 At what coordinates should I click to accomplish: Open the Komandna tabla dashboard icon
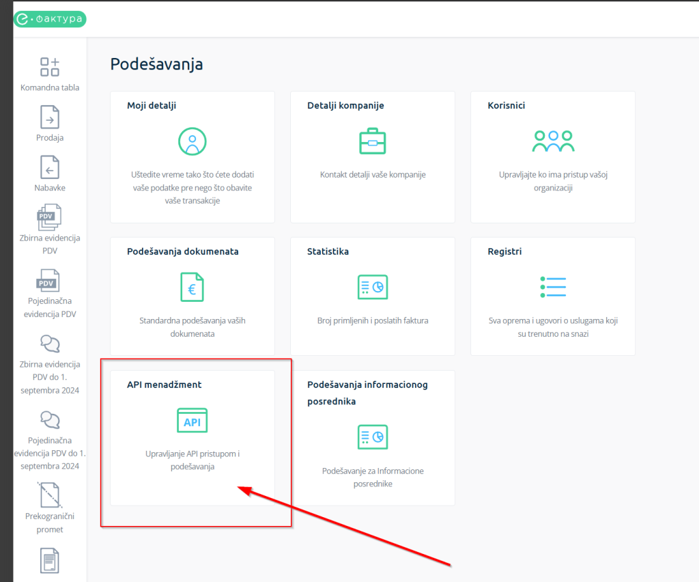(49, 67)
